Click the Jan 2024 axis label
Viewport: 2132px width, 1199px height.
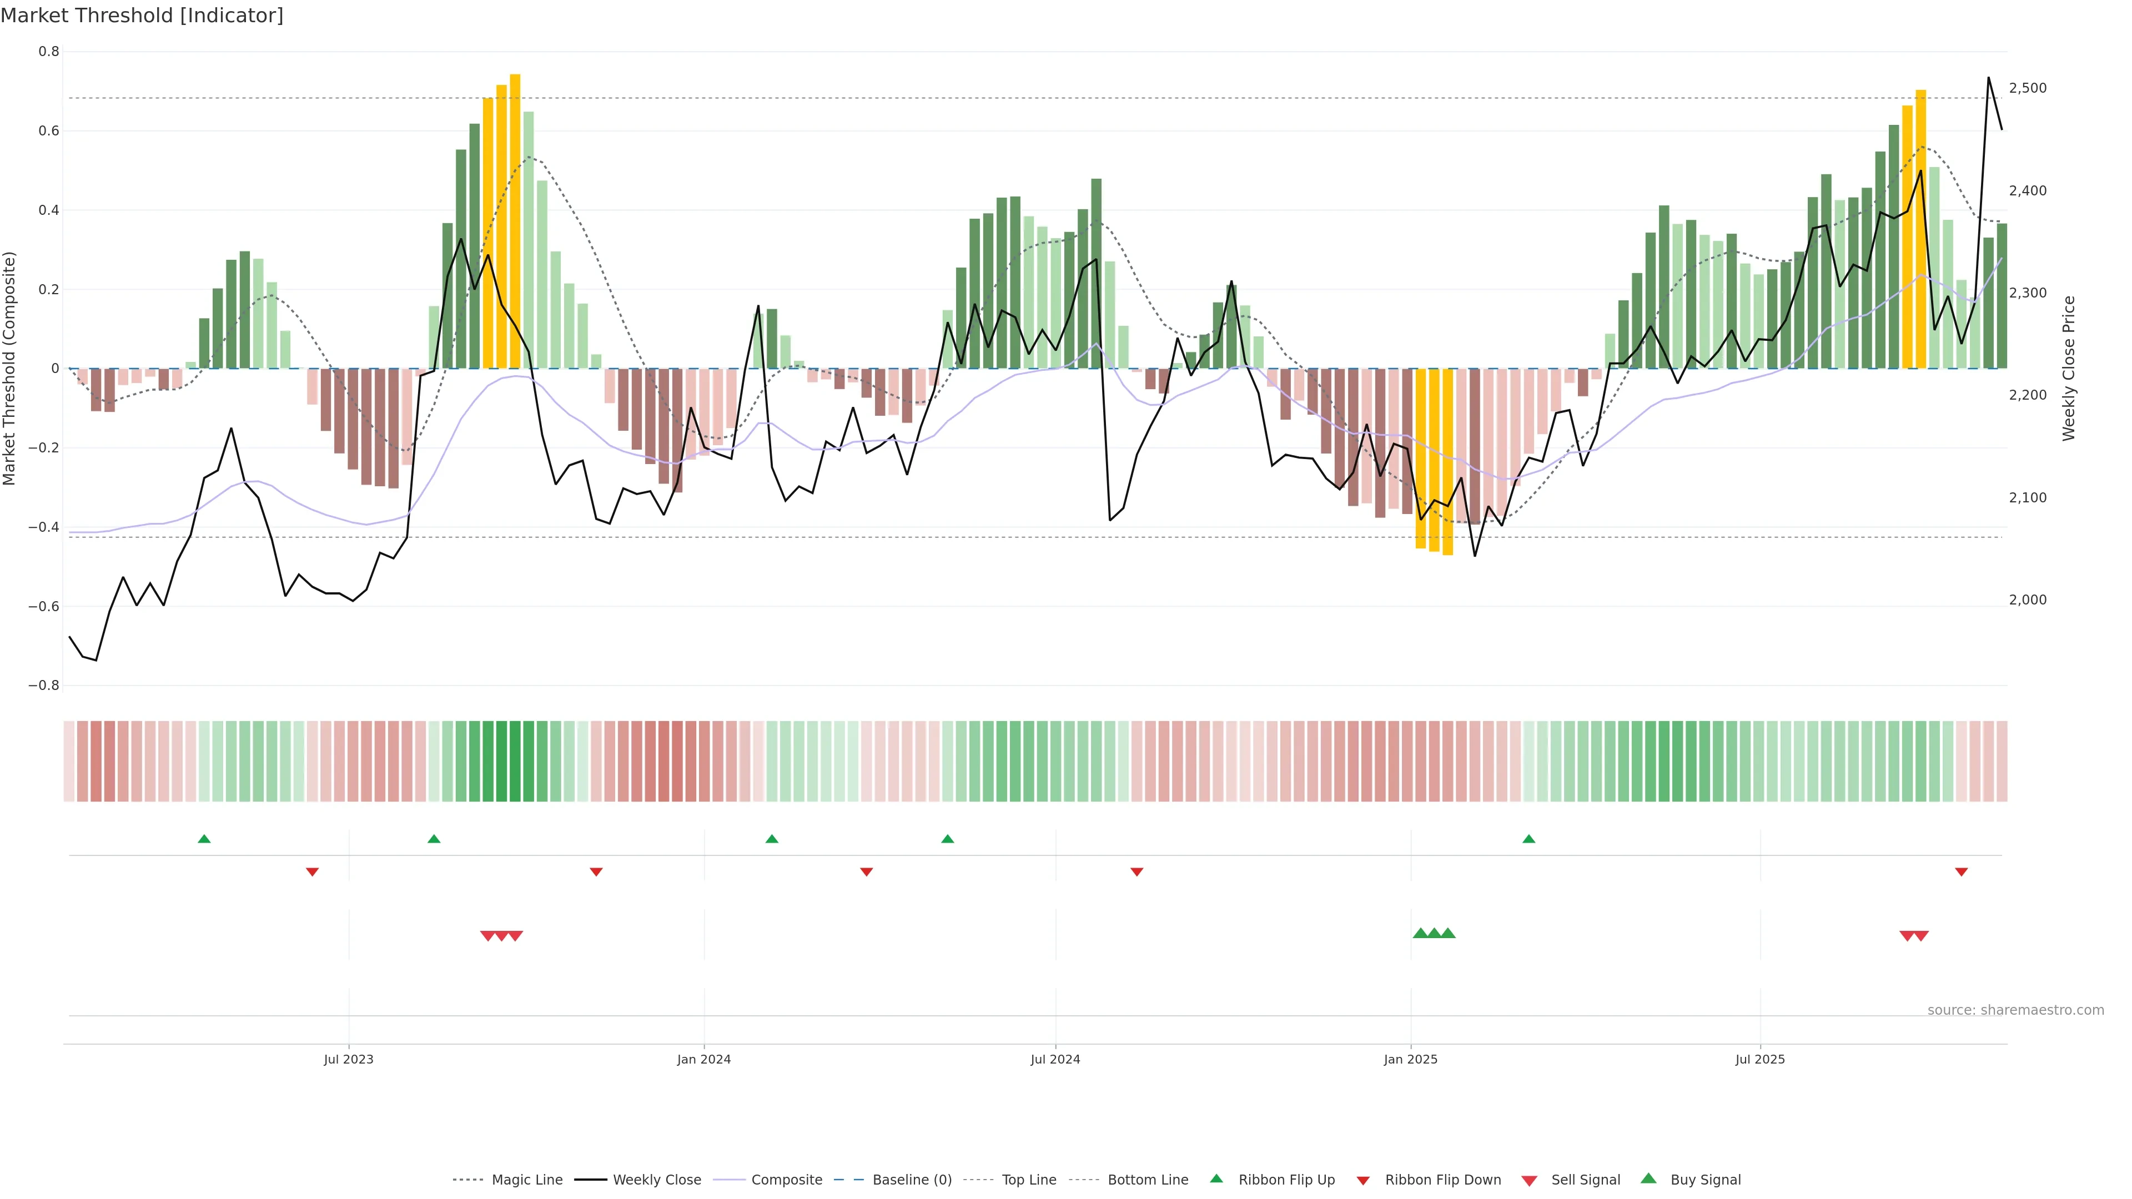click(x=703, y=1059)
